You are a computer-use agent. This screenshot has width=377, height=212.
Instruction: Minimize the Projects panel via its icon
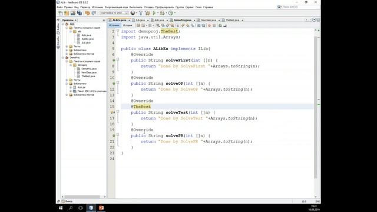[104, 20]
